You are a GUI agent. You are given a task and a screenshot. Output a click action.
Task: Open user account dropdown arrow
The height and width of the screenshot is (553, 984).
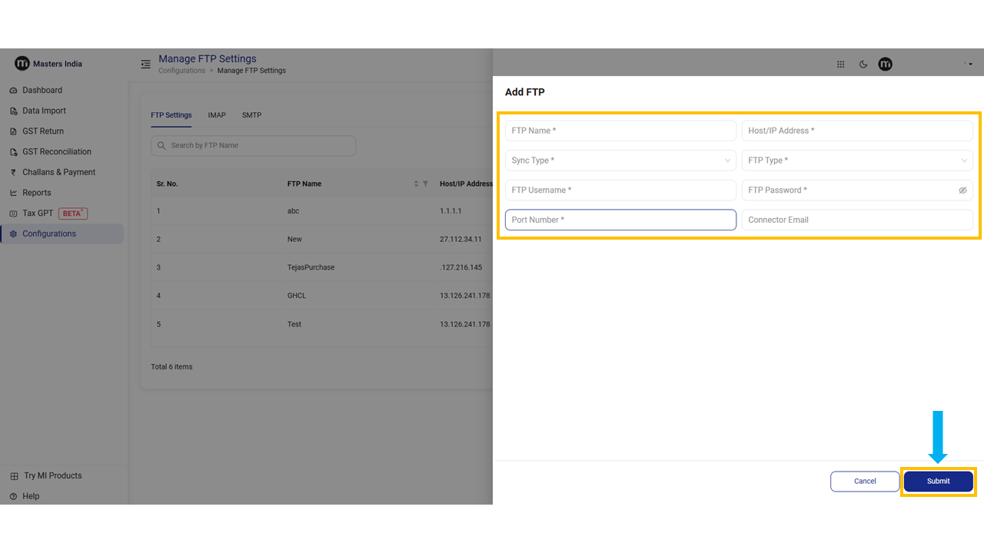point(970,65)
